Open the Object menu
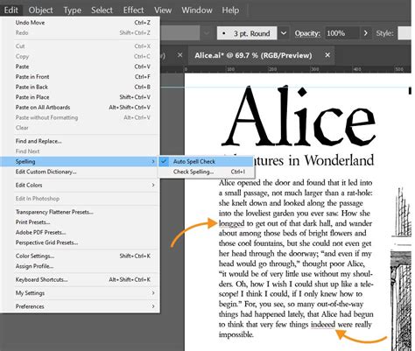The image size is (415, 351). 40,10
